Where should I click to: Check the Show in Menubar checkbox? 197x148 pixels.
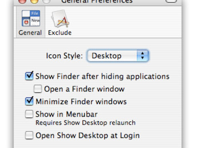point(29,114)
